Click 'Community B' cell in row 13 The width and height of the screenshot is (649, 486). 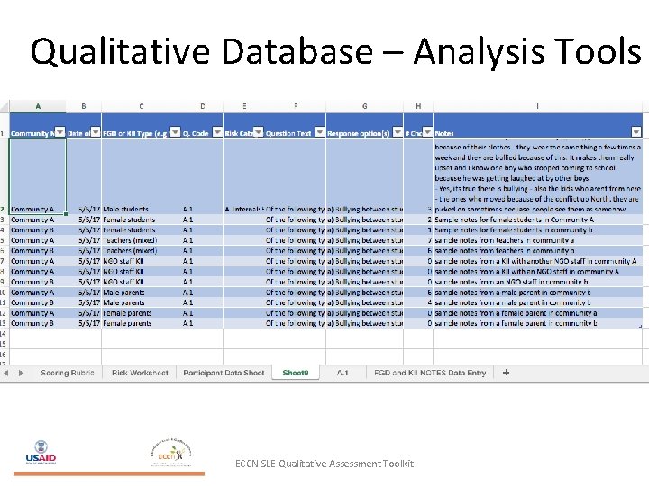(38, 323)
